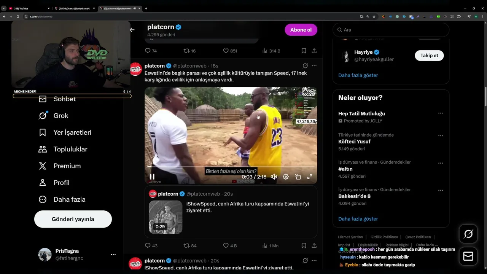The image size is (487, 274).
Task: Share the post with 851 likes
Action: click(x=314, y=51)
